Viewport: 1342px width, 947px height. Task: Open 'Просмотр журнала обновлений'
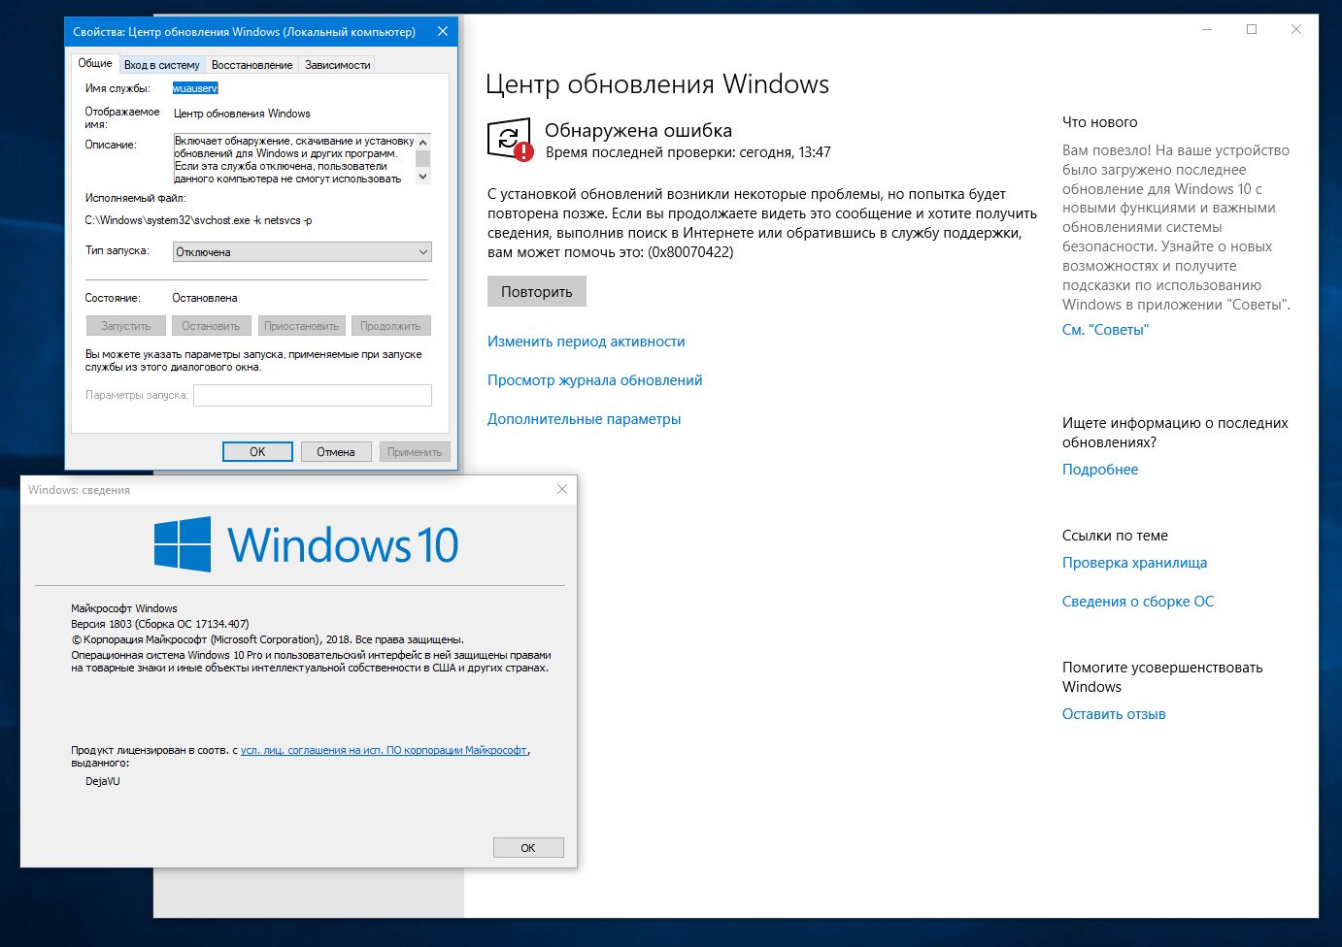(x=594, y=380)
